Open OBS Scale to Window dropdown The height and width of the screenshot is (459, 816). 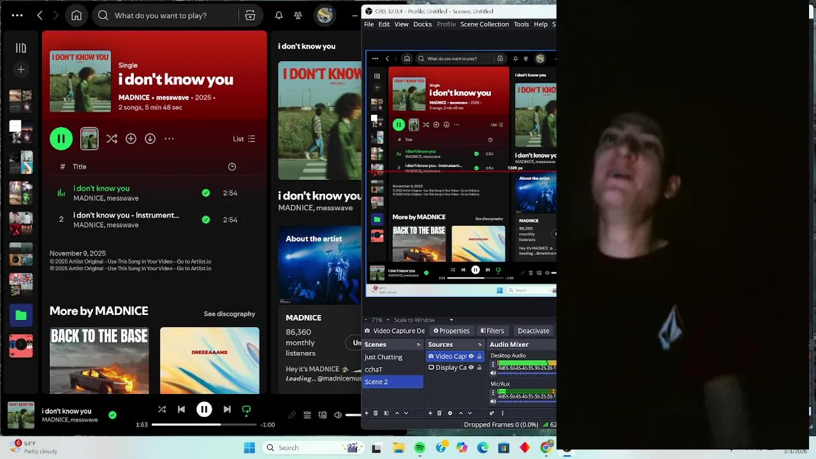423,320
